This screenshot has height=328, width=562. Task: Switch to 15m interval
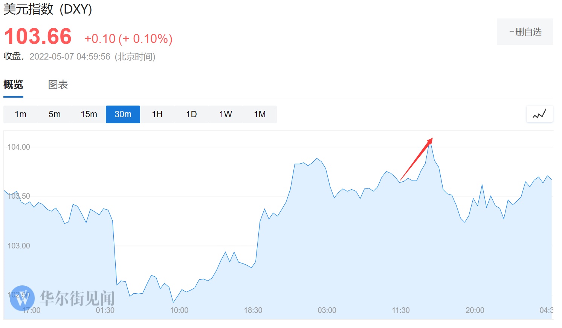(89, 114)
